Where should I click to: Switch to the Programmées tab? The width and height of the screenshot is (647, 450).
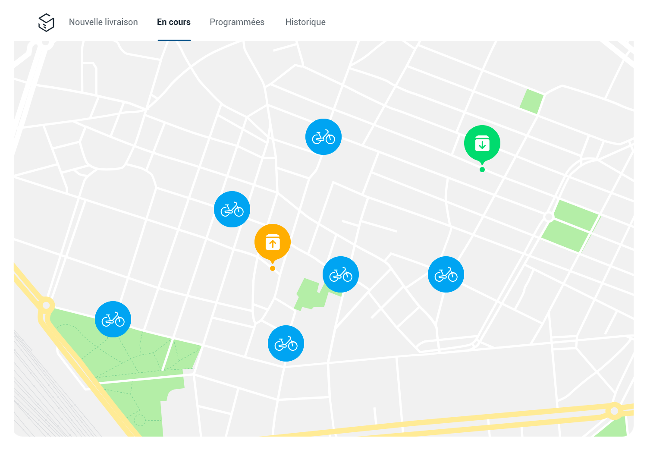click(237, 22)
